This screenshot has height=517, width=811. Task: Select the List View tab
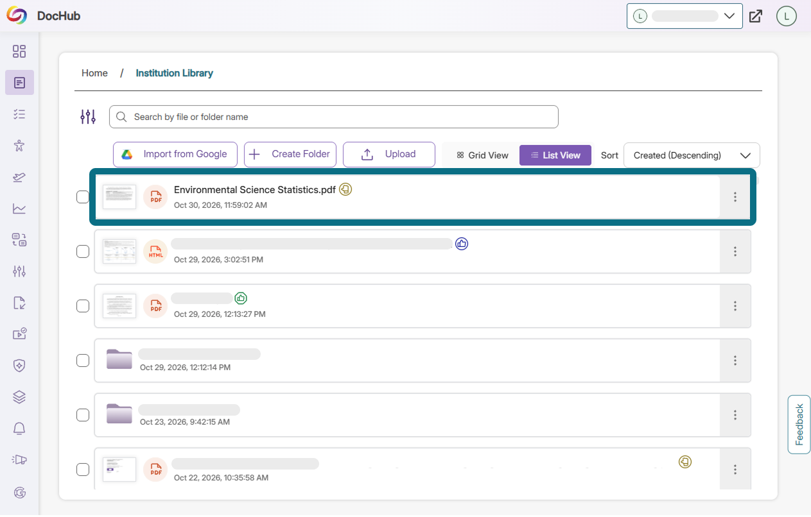(555, 155)
